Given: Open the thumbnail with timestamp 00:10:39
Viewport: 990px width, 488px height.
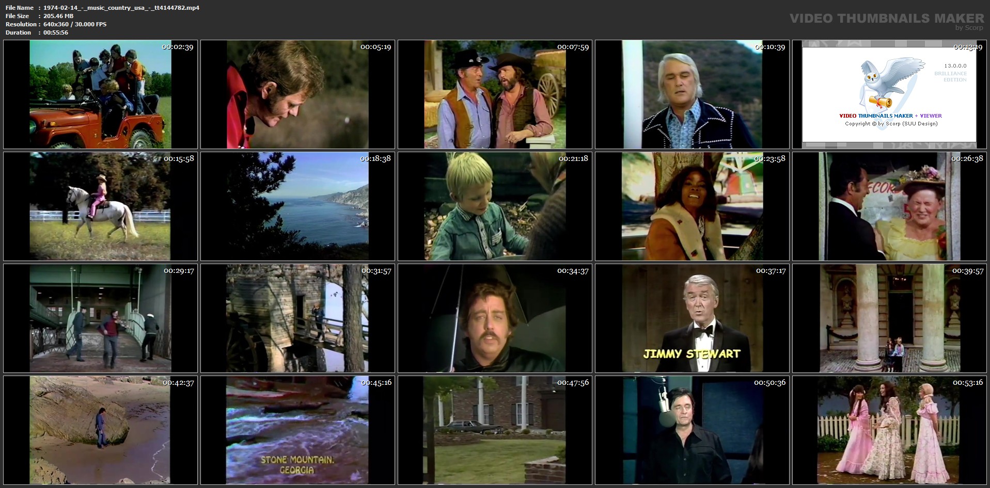Looking at the screenshot, I should (692, 94).
